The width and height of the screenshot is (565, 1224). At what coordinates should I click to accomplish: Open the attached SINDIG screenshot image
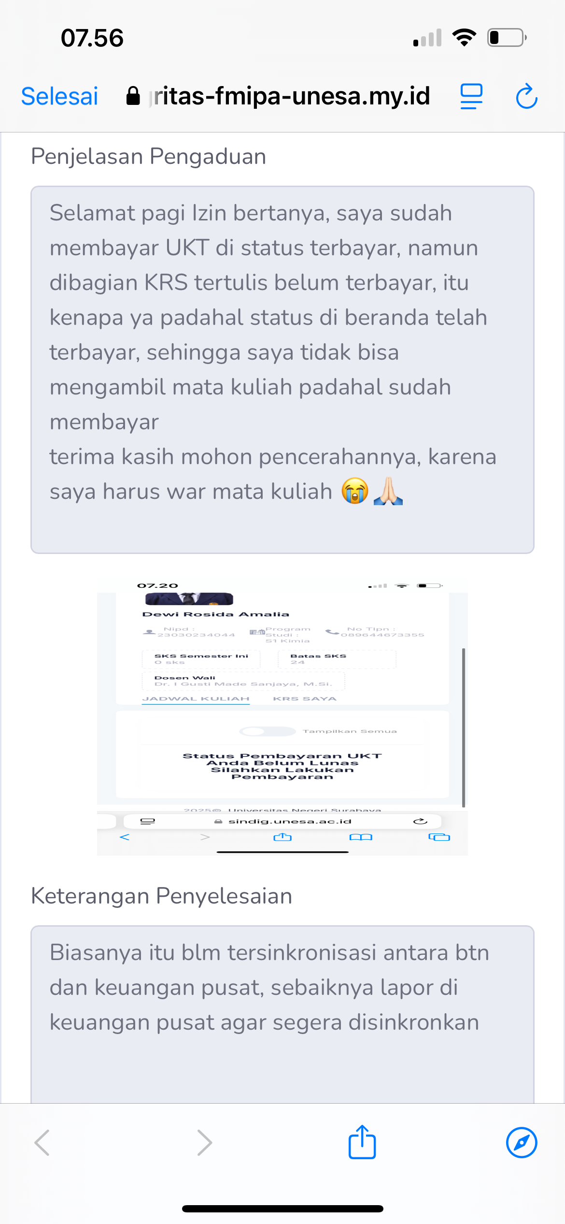(x=282, y=716)
